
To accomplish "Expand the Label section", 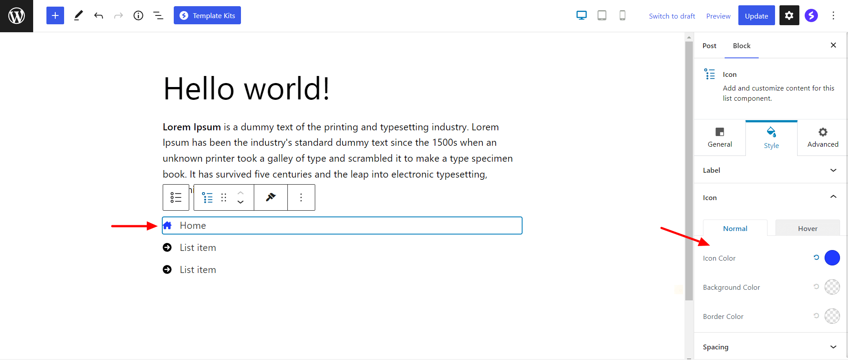I will point(771,171).
